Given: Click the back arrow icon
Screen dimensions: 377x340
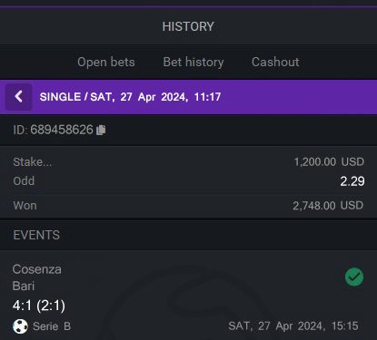Looking at the screenshot, I should pos(18,97).
